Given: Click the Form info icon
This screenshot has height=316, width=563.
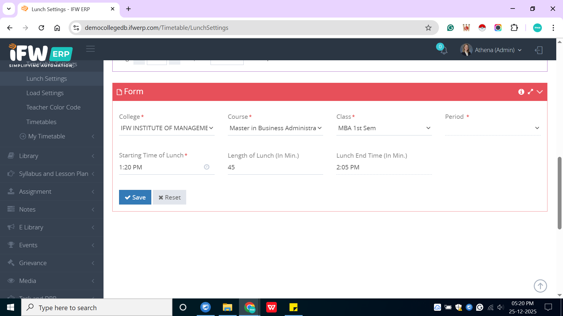Looking at the screenshot, I should [x=521, y=92].
